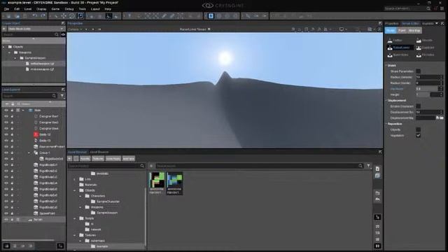Image resolution: width=448 pixels, height=252 pixels.
Task: Switch to the Paint tab in Terrain Editor
Action: point(402,31)
